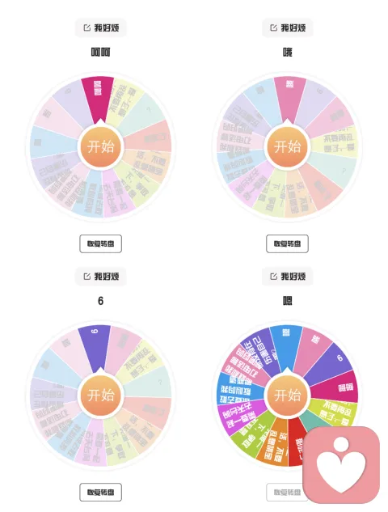Pick the highlighted purple 6 segment under the pointer
Image resolution: width=388 pixels, height=512 pixels.
[x=95, y=346]
